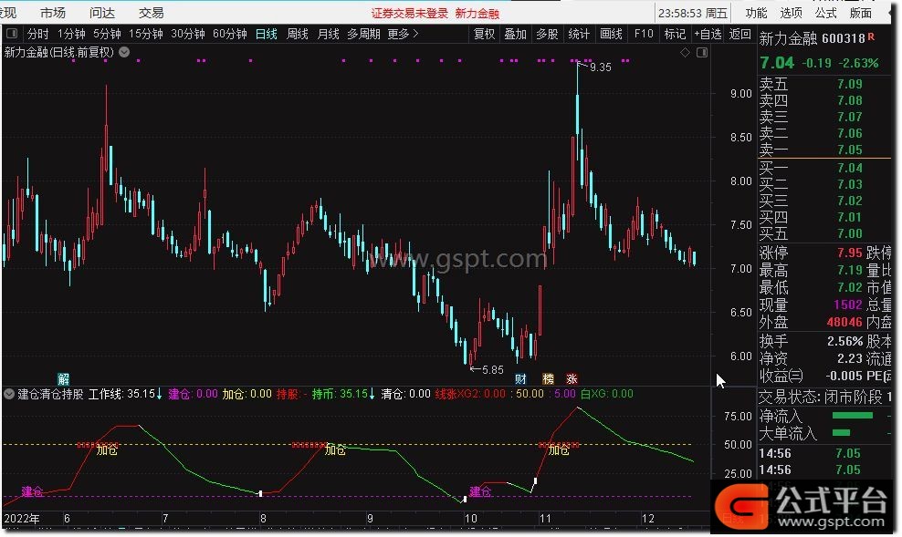Screen dimensions: 902x537
Task: Click the 2022年 time axis label
Action: [x=22, y=519]
